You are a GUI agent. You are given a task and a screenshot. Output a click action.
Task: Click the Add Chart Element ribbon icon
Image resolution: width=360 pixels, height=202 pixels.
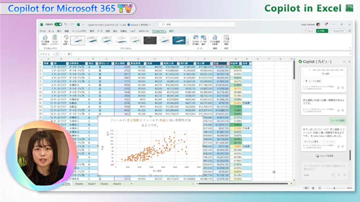click(x=44, y=39)
